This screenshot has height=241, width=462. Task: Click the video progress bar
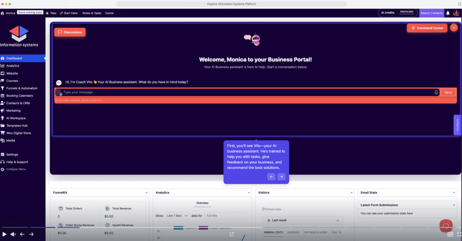(226, 227)
